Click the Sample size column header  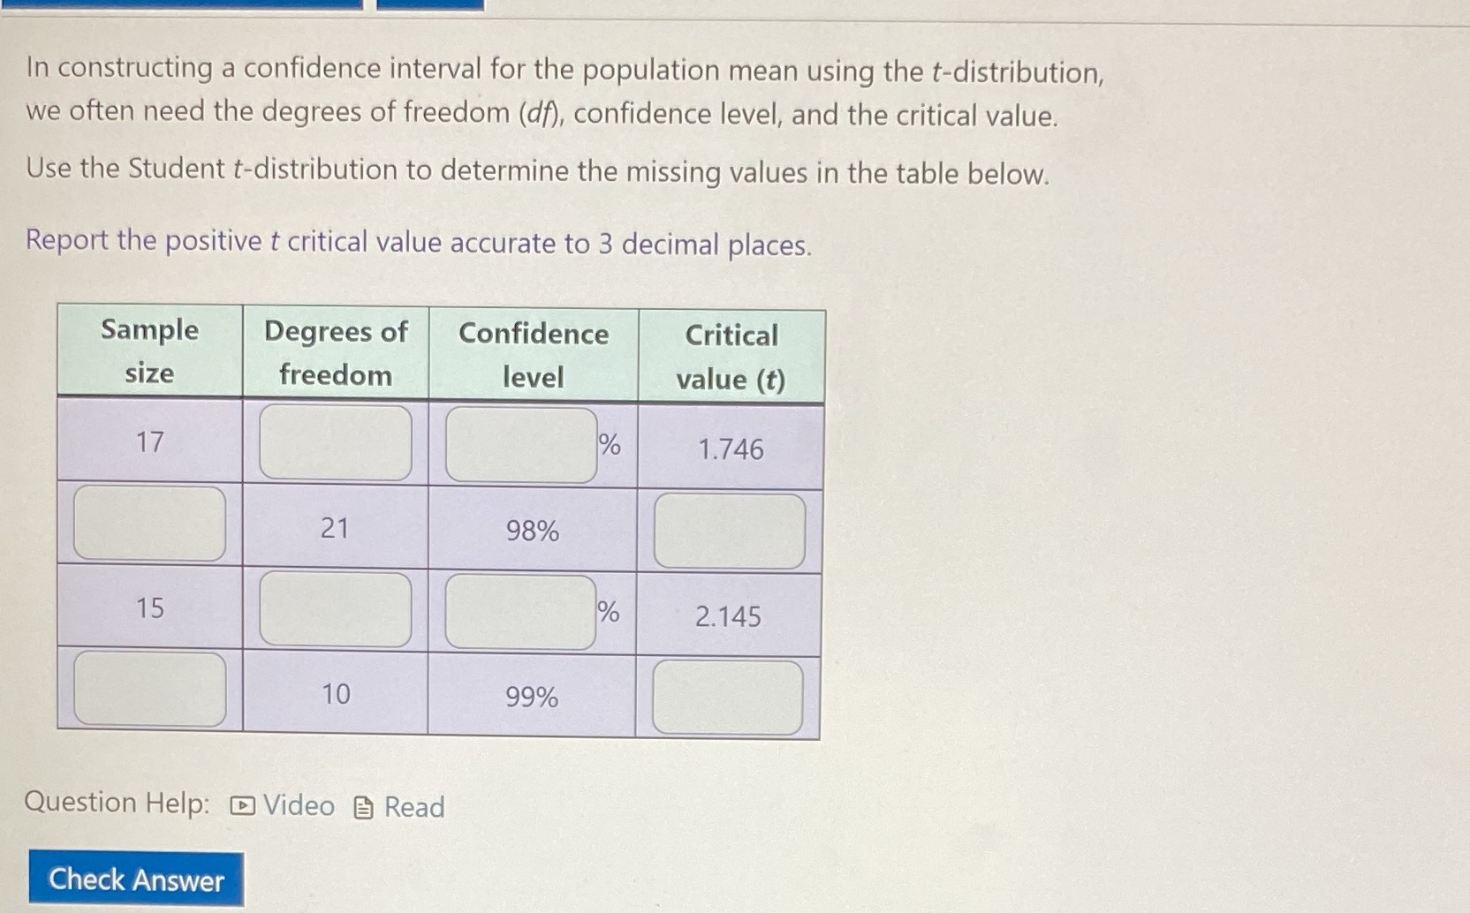point(148,353)
